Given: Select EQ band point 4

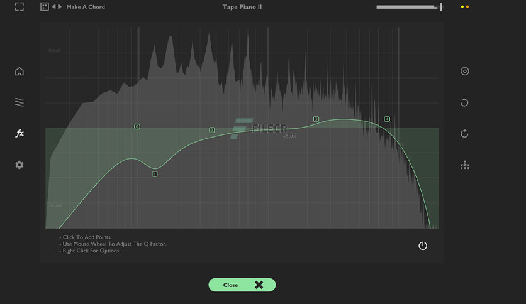Looking at the screenshot, I should point(387,119).
